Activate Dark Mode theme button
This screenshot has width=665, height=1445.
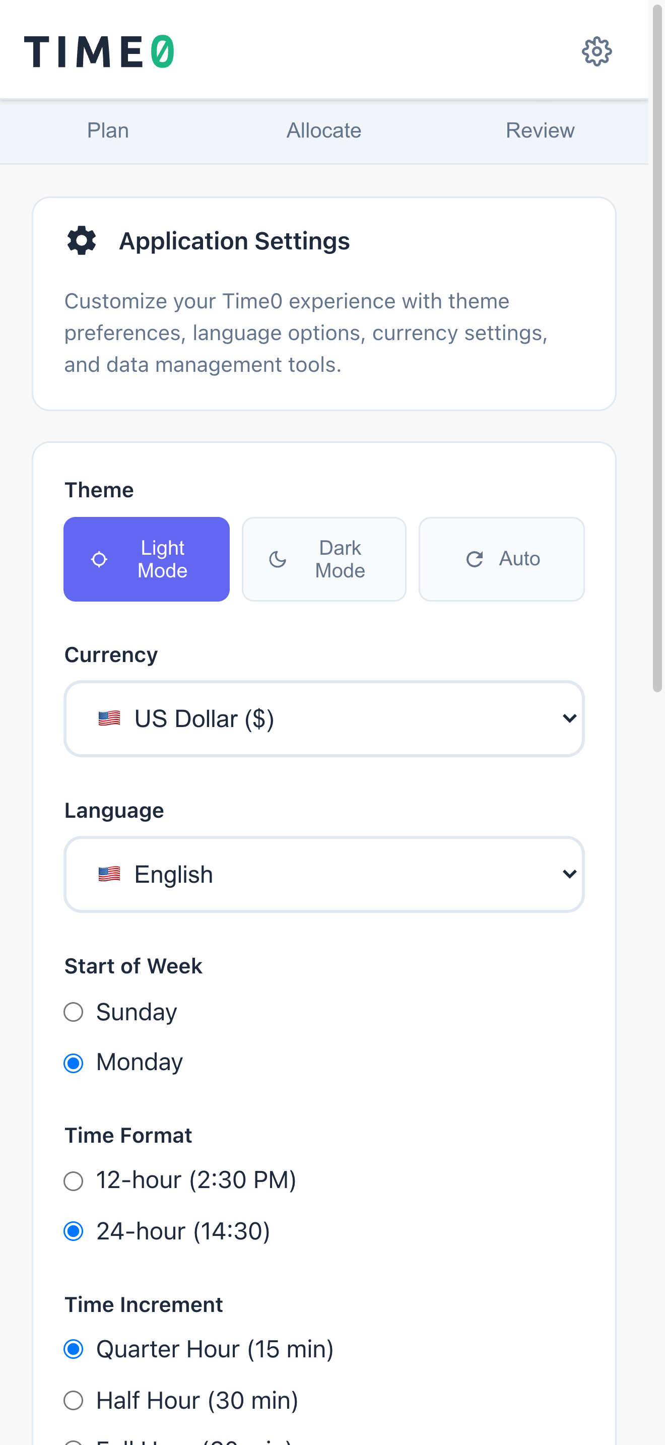pos(324,559)
